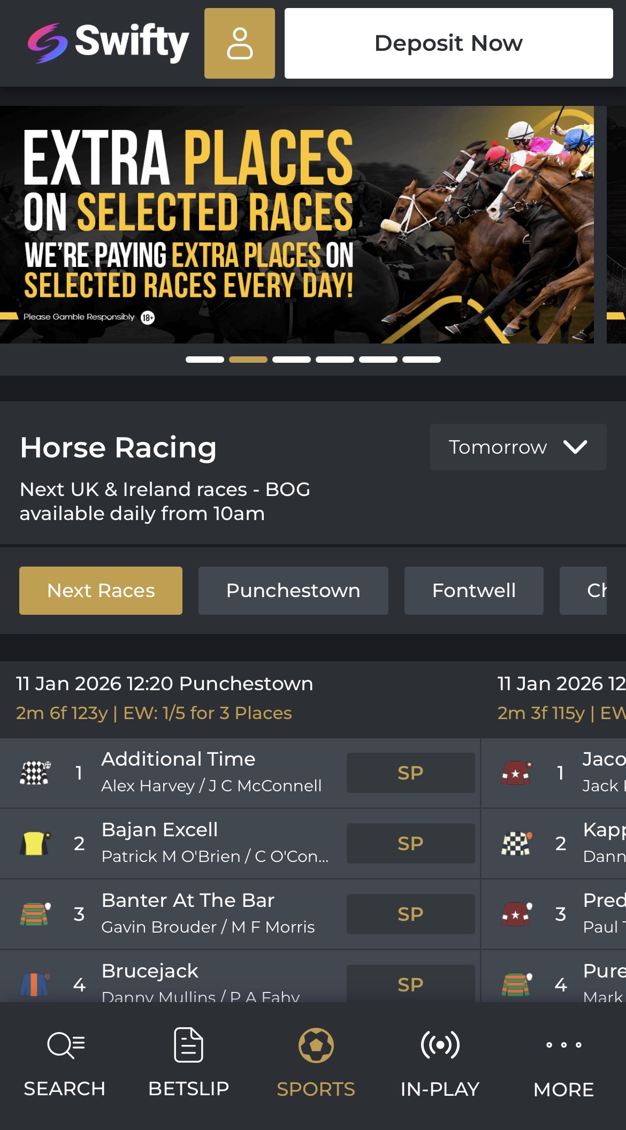Open the Extra Places promotional banner

(297, 225)
